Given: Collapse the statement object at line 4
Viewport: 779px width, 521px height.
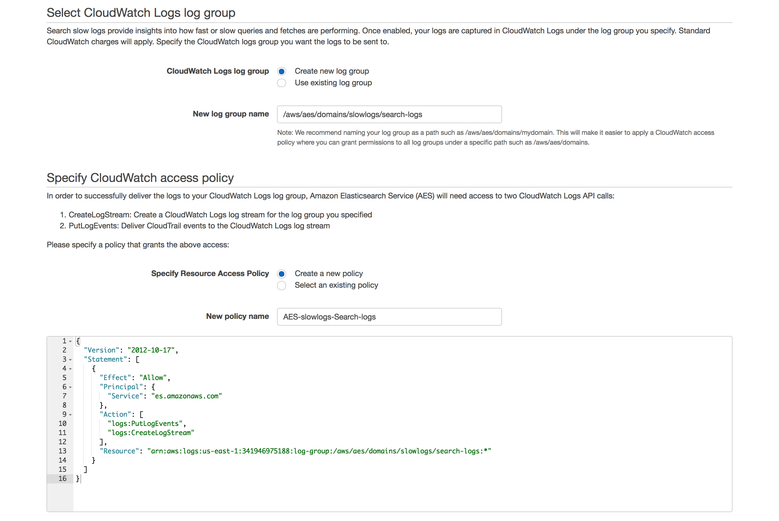Looking at the screenshot, I should [x=70, y=369].
